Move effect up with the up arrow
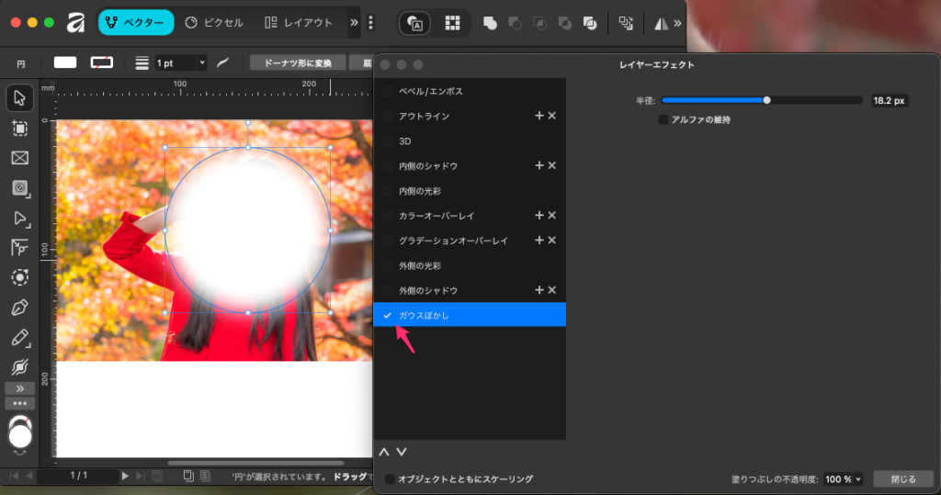The width and height of the screenshot is (941, 495). click(x=384, y=452)
